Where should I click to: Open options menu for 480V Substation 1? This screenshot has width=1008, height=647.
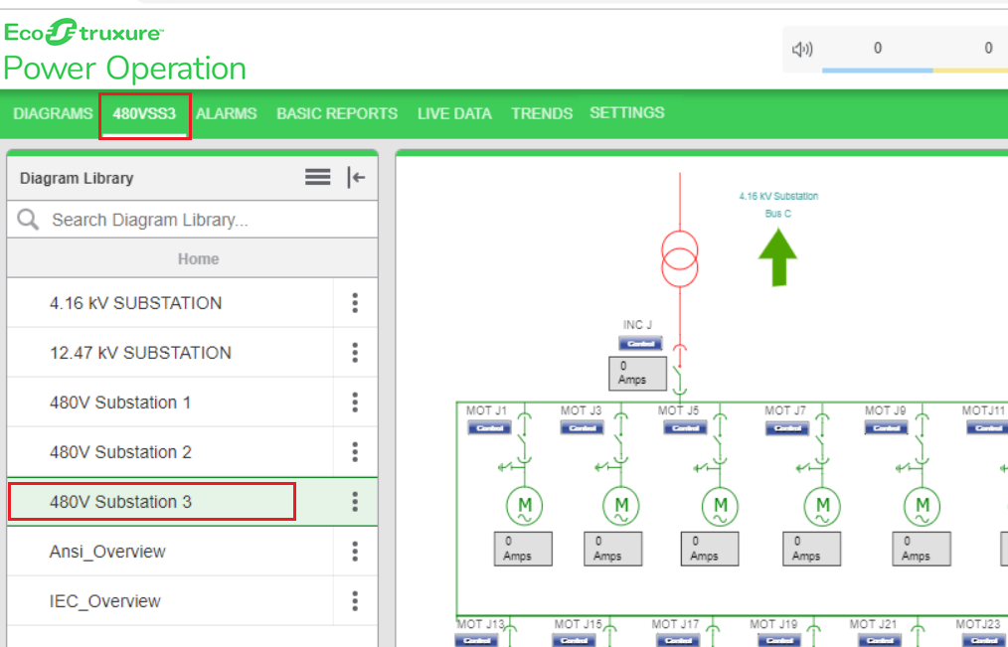click(355, 403)
